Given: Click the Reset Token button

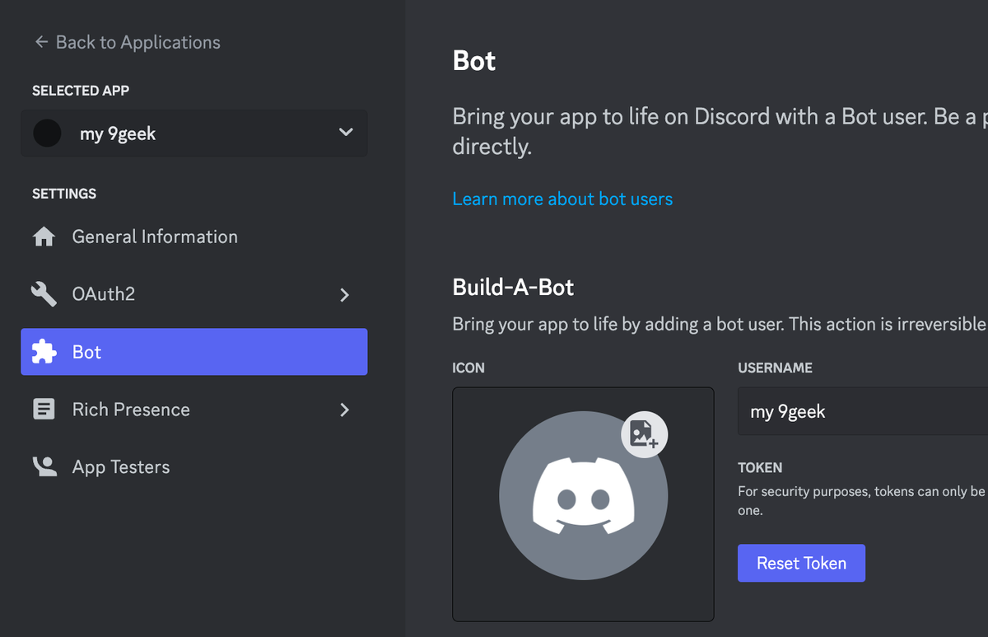Looking at the screenshot, I should tap(801, 563).
